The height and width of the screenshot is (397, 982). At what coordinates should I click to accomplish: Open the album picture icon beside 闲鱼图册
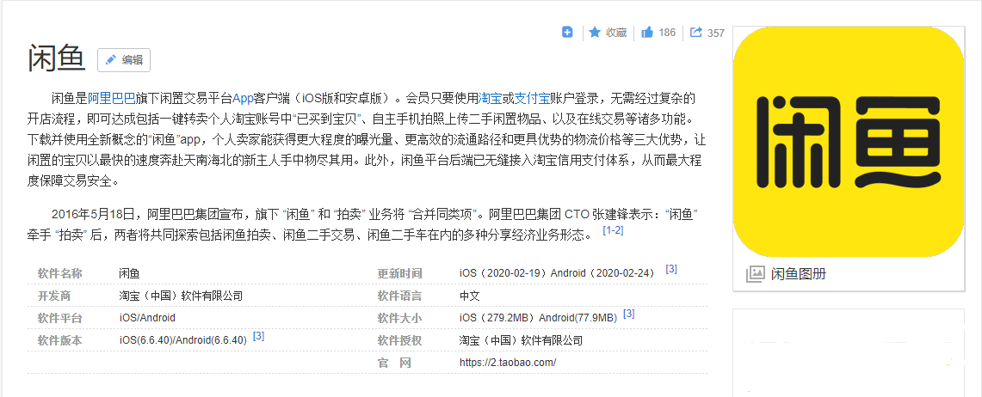755,274
